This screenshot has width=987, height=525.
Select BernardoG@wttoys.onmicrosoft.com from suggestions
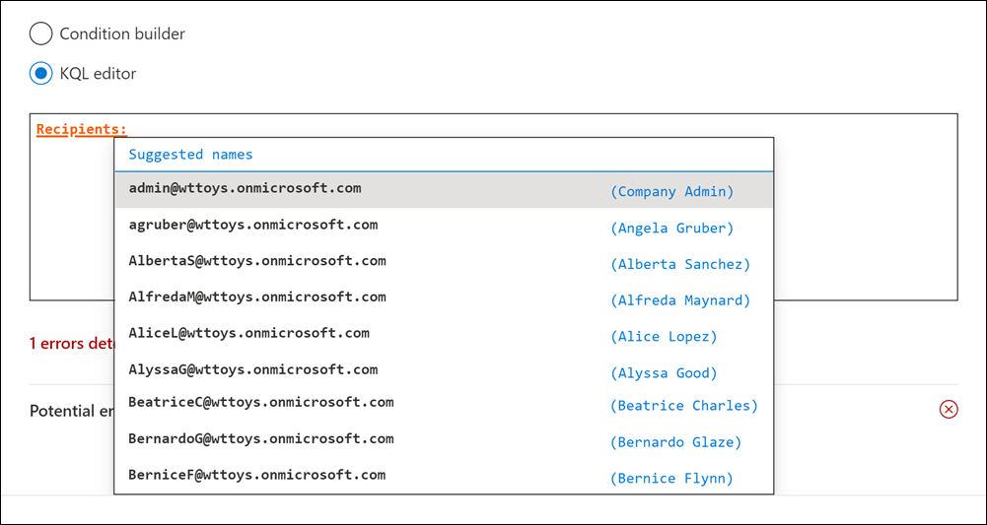point(260,438)
